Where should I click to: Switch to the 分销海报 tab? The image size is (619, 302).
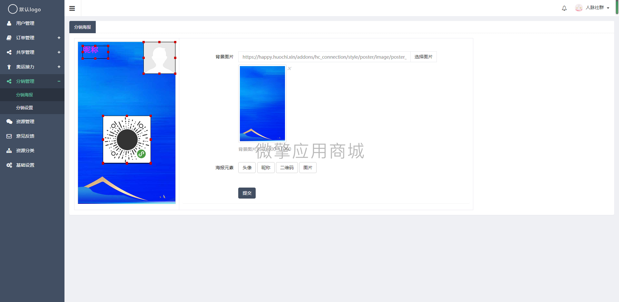(83, 27)
